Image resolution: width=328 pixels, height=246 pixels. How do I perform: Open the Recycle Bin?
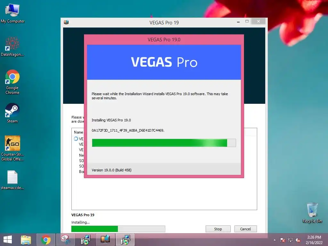[x=312, y=213]
